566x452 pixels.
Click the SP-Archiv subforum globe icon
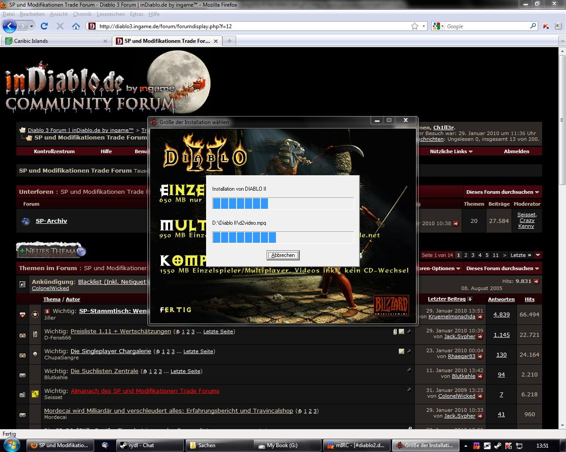click(26, 221)
